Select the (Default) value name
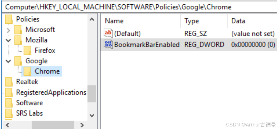This screenshot has width=277, height=129. [127, 33]
